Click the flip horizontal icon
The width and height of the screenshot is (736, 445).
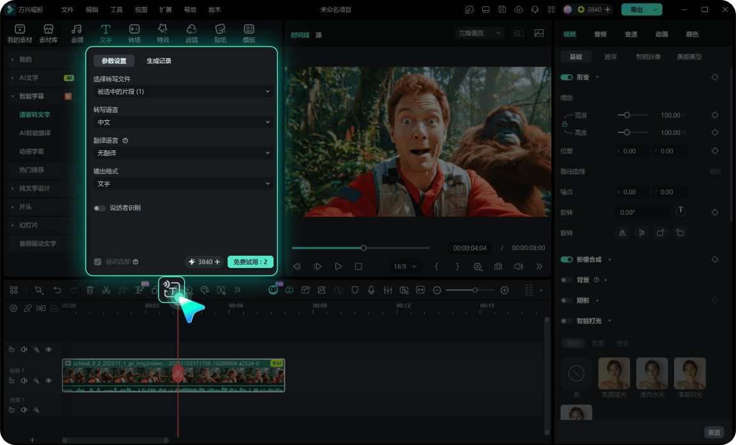coord(622,233)
